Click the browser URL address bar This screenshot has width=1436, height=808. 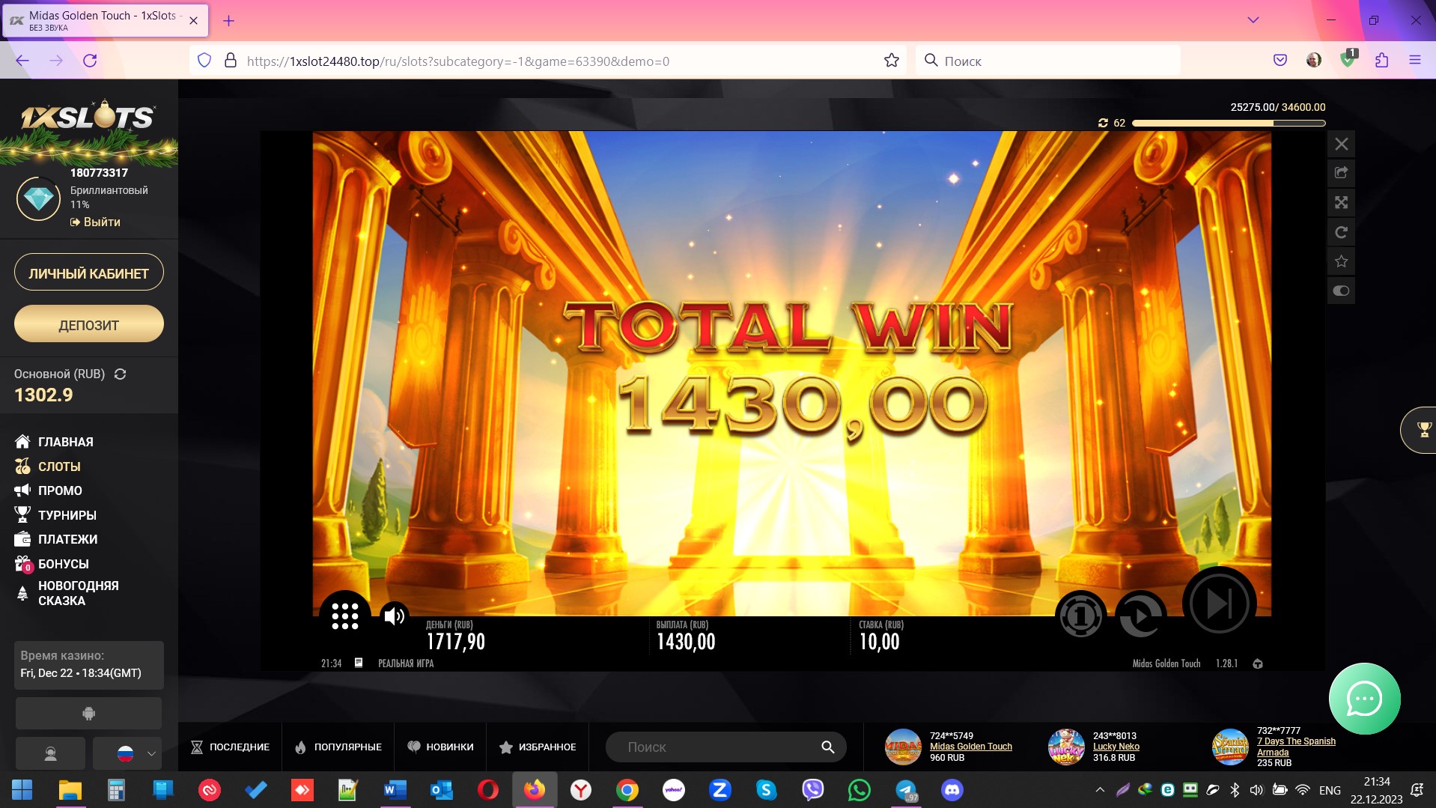coord(548,61)
